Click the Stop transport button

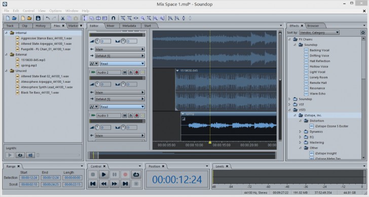click(x=93, y=175)
